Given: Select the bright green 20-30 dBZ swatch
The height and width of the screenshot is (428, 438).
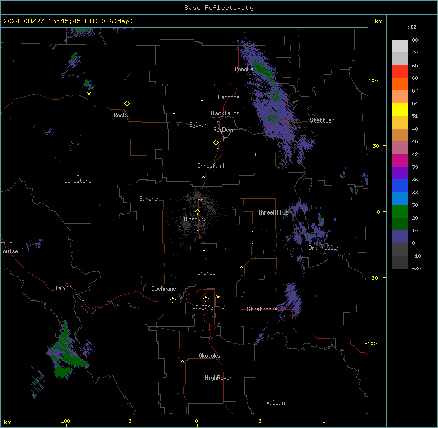Looking at the screenshot, I should (x=399, y=211).
